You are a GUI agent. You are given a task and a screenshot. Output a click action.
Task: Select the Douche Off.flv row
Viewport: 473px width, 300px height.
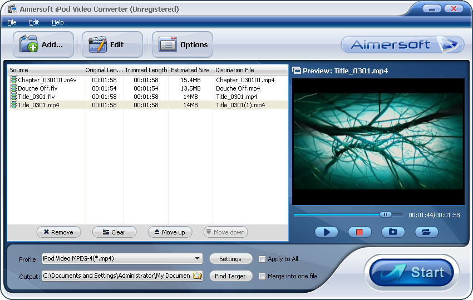point(148,88)
